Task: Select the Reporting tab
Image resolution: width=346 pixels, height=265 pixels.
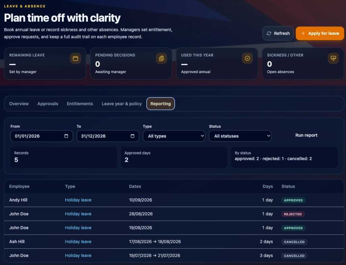Action: click(160, 104)
